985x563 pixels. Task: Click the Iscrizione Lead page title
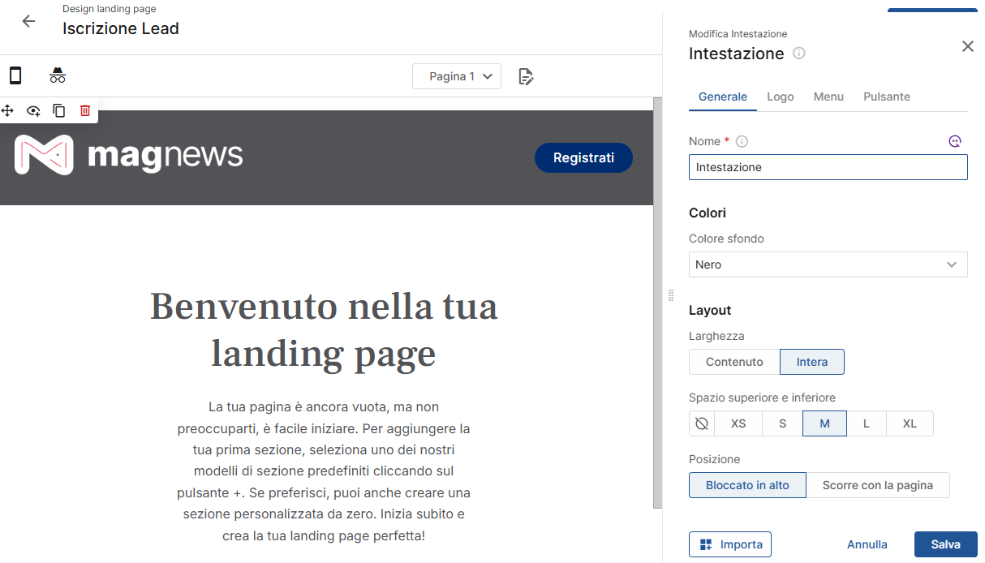(121, 28)
